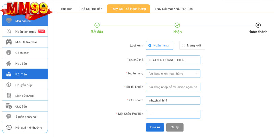Click the Mật Khẩu Rút Tiền password field

pyautogui.click(x=173, y=114)
